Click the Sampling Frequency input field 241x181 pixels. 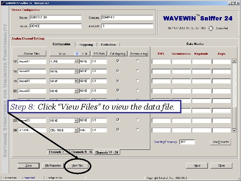(187, 142)
